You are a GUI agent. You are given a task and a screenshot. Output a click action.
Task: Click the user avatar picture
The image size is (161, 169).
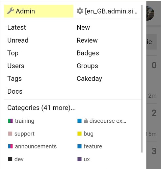[150, 13]
